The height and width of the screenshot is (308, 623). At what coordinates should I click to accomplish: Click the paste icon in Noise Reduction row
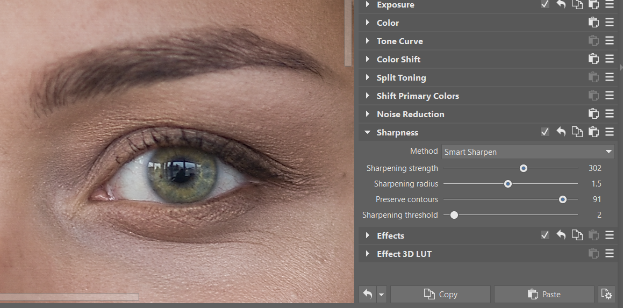point(593,114)
